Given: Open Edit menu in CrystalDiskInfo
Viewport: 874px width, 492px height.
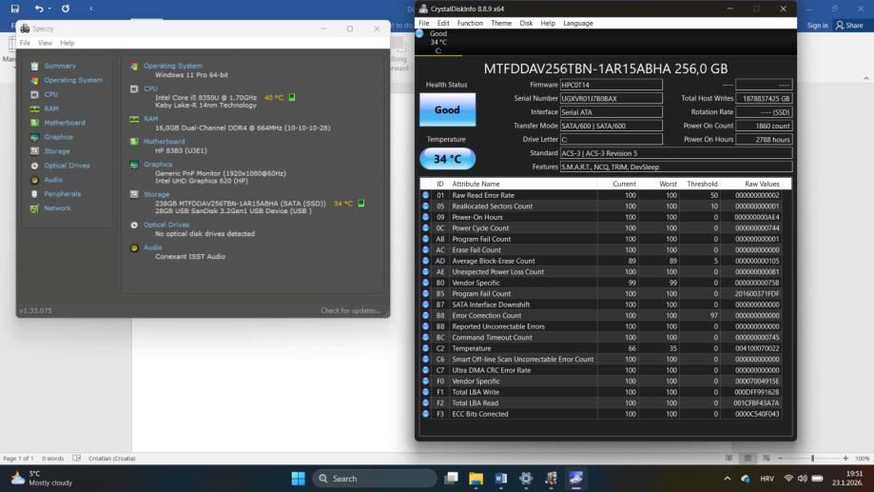Looking at the screenshot, I should pos(443,23).
